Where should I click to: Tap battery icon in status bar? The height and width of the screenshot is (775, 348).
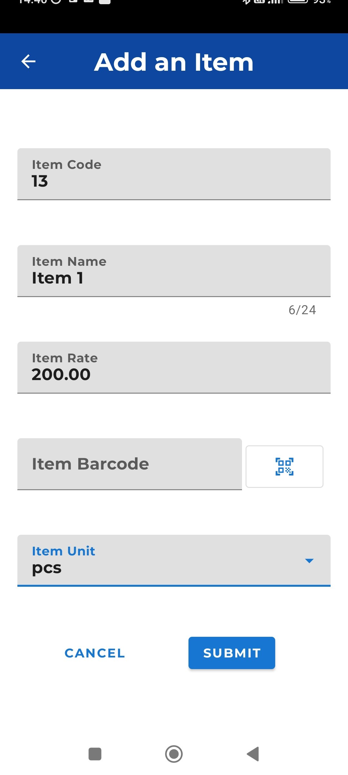[298, 1]
